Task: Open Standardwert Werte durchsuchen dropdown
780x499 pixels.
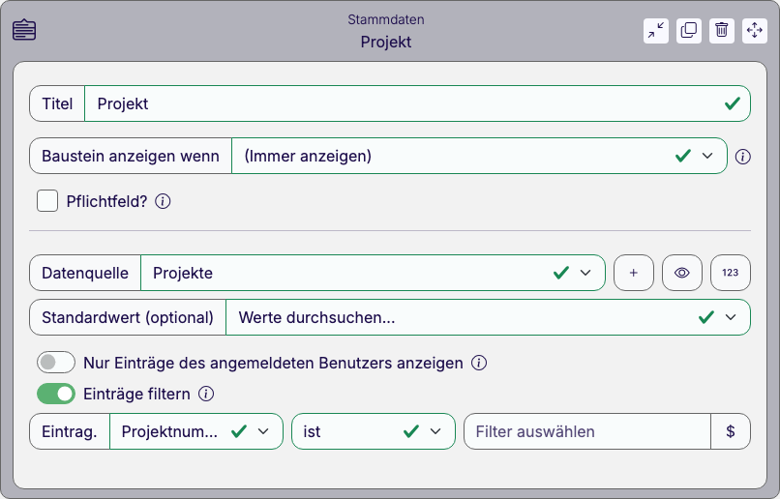Action: (x=488, y=317)
